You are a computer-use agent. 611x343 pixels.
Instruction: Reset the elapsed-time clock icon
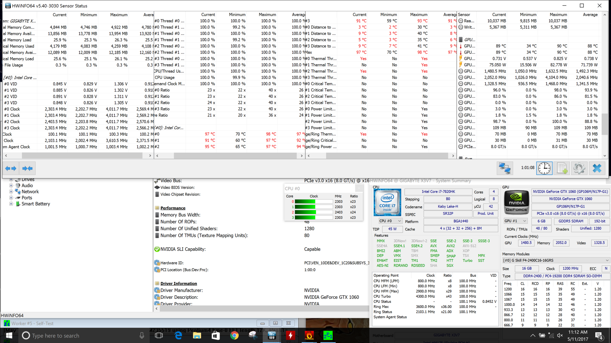[x=544, y=168]
